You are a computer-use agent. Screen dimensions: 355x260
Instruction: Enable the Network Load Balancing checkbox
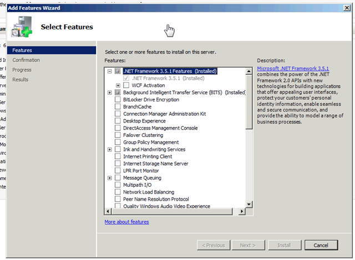(x=118, y=192)
